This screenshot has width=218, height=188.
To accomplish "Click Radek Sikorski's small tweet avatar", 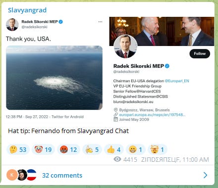I will coord(12,25).
